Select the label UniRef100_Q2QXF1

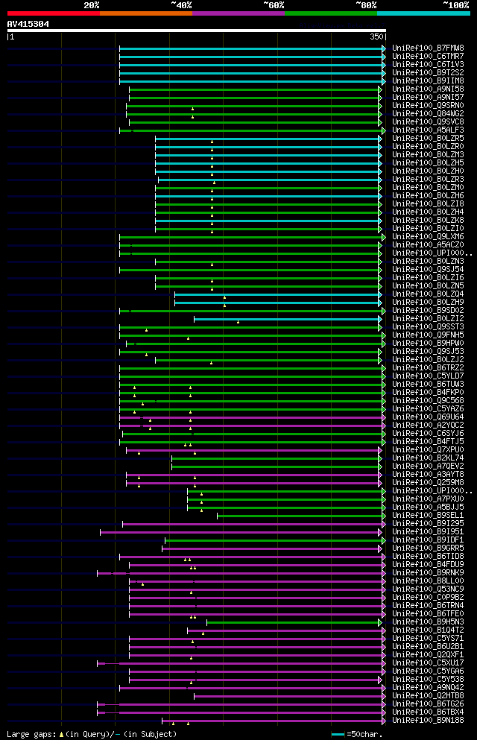coord(428,655)
